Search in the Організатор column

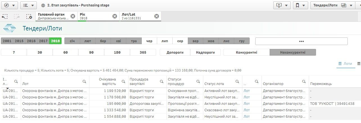(304, 81)
